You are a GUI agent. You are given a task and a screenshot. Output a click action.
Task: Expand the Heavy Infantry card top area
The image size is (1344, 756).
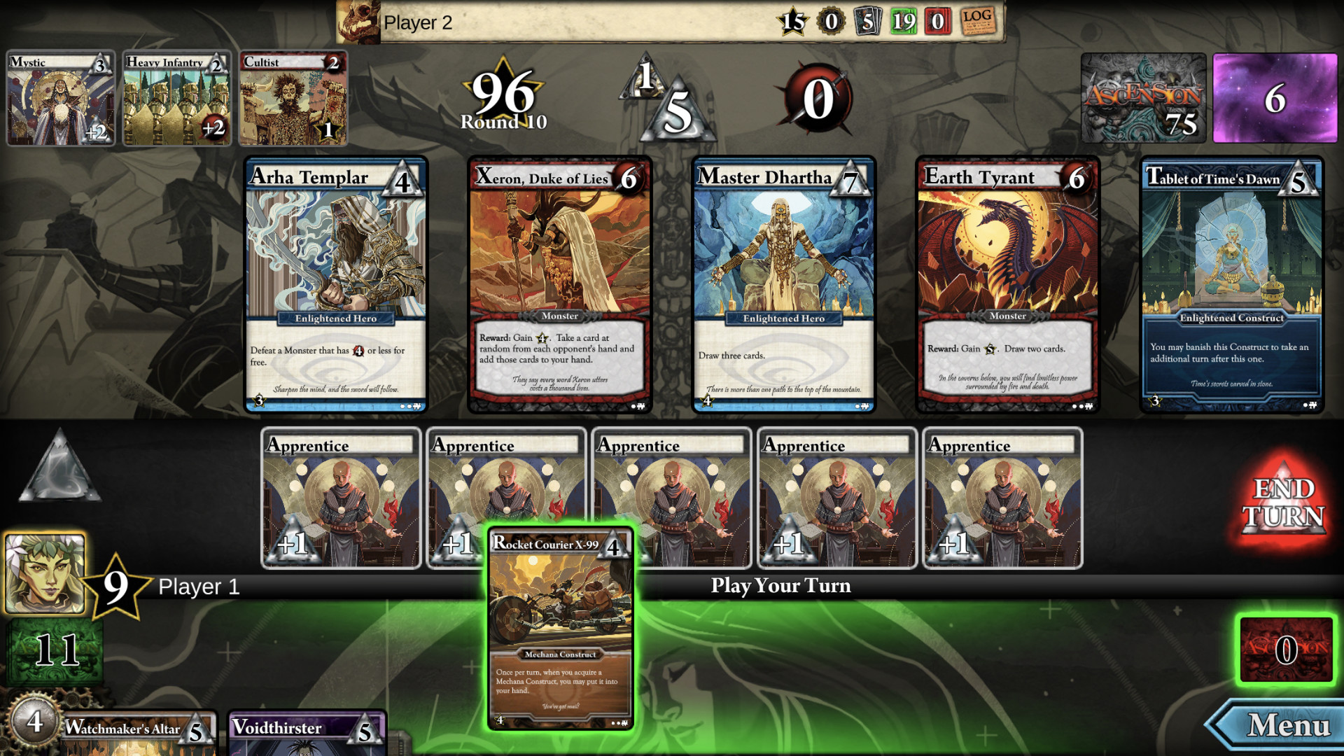point(176,62)
